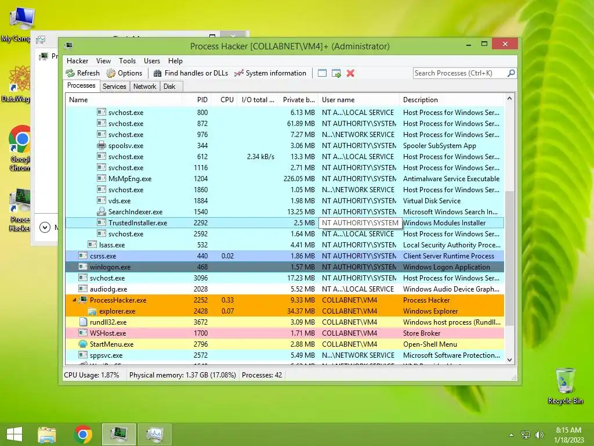Sort by the CPU column header
Image resolution: width=594 pixels, height=446 pixels.
(x=224, y=100)
